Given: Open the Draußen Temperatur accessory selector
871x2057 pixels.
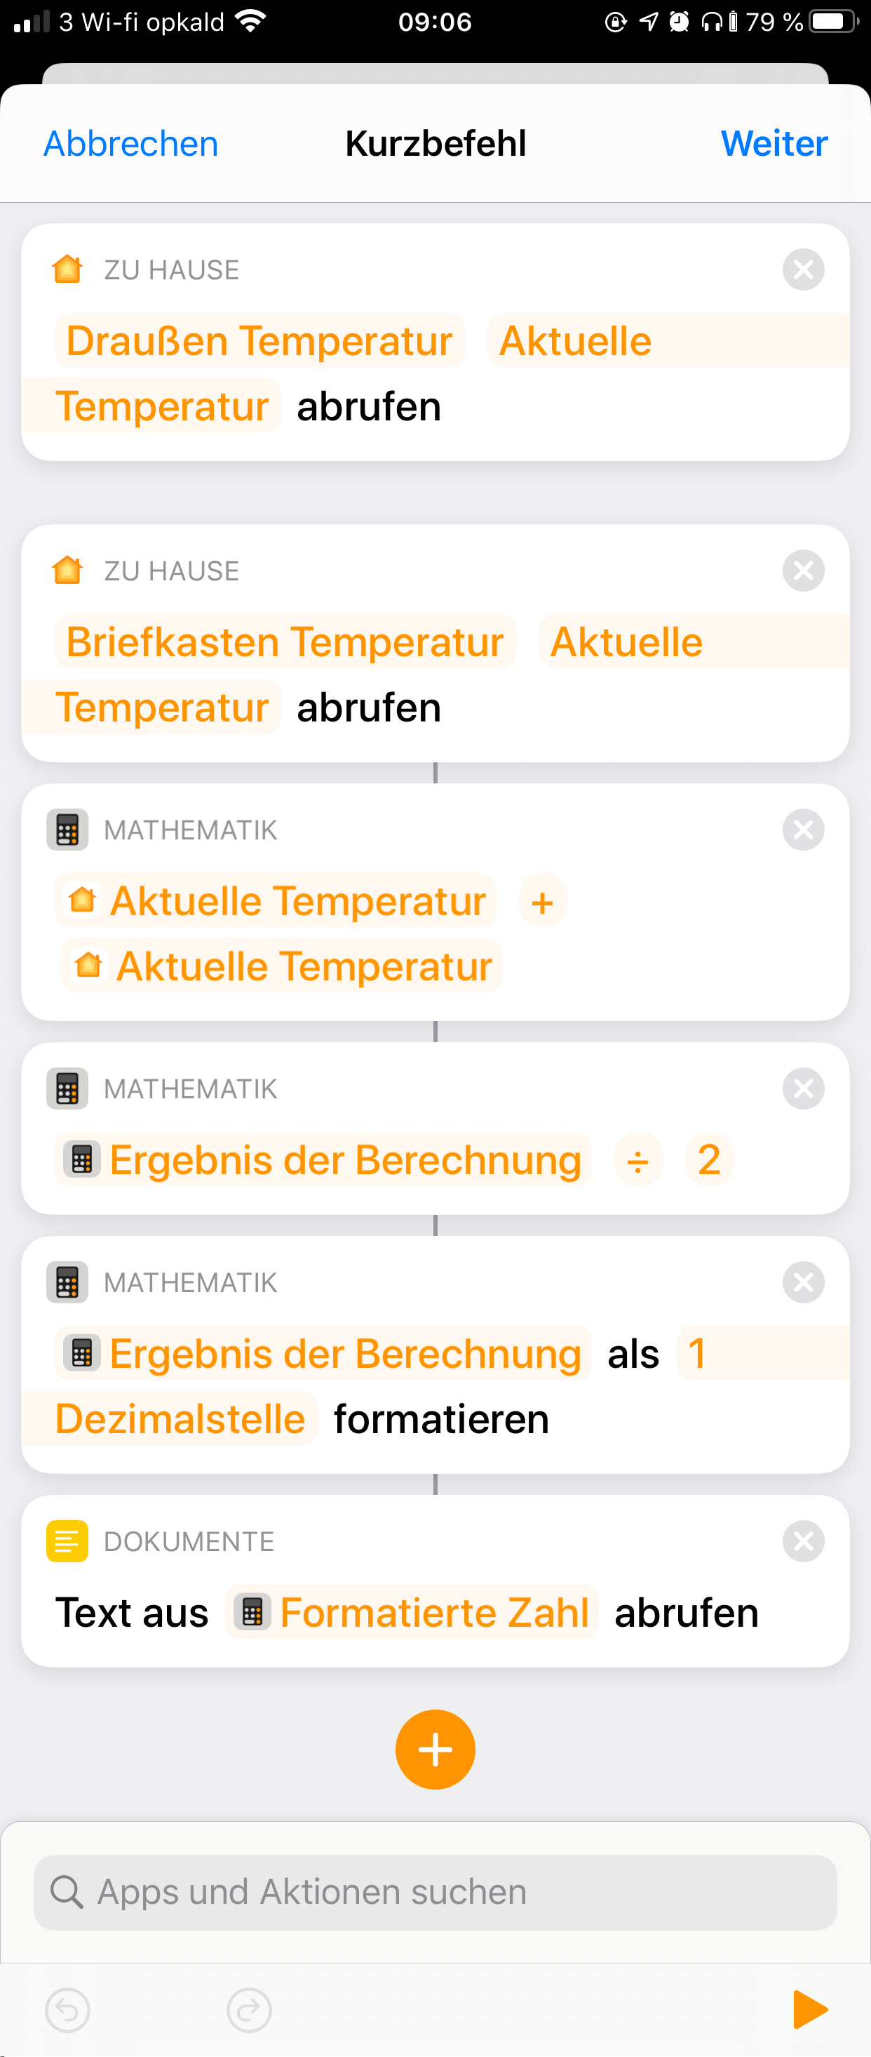Looking at the screenshot, I should (259, 341).
